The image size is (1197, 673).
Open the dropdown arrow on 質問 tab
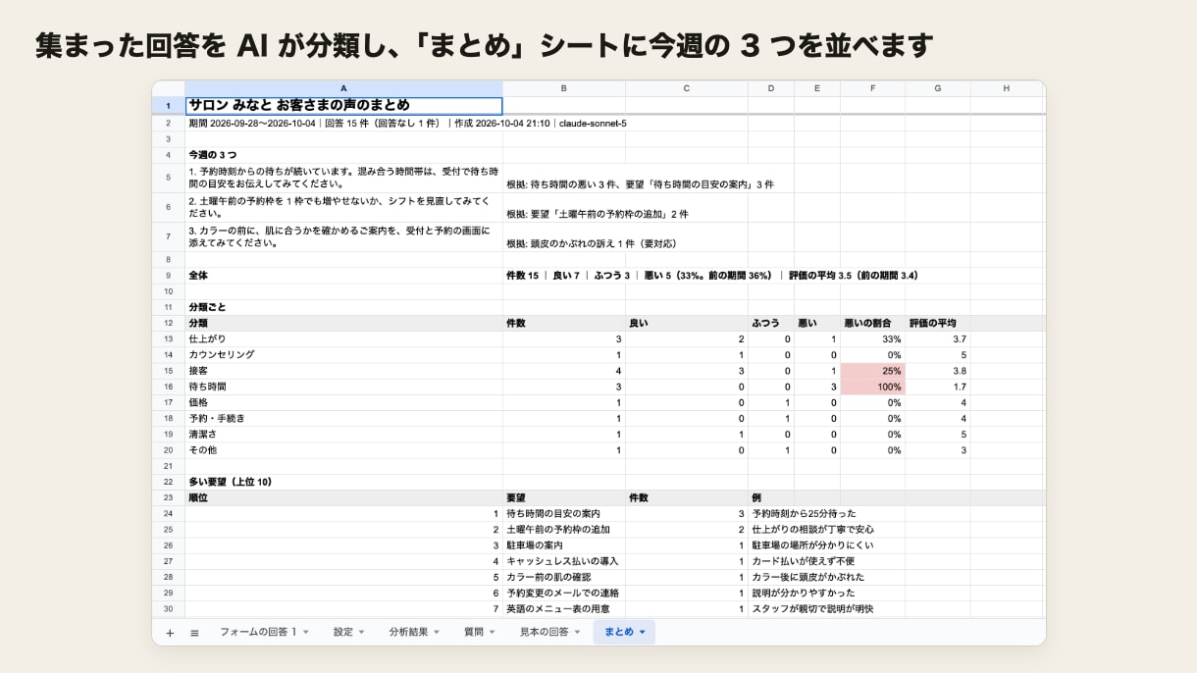pos(493,633)
